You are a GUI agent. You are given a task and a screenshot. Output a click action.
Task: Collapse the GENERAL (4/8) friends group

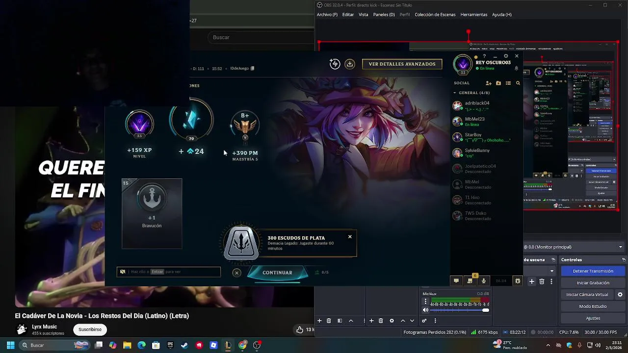click(455, 93)
